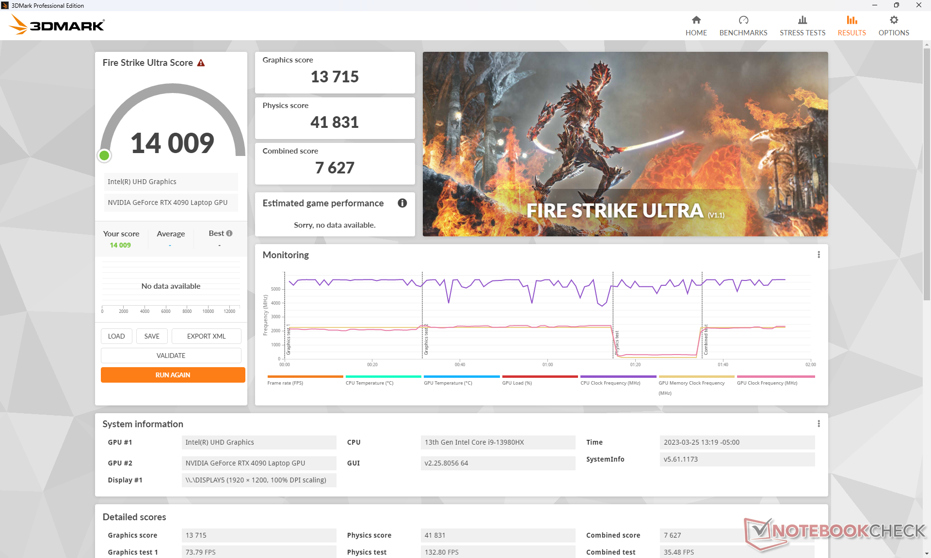Click the scrollbar down arrow
The width and height of the screenshot is (931, 558).
(927, 553)
